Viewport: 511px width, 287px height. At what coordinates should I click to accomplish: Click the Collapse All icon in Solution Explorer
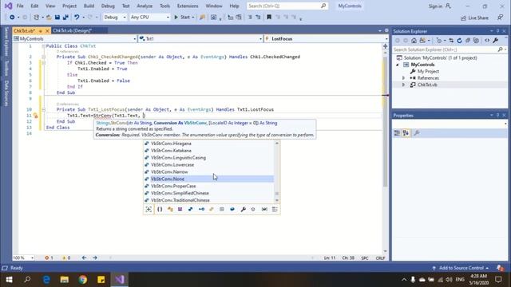pos(468,41)
